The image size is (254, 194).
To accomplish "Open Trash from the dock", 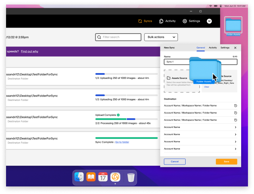I will 131,177.
